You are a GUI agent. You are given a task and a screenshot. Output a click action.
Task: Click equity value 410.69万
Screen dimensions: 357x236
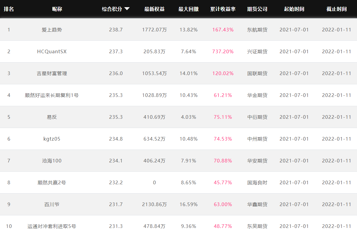click(x=154, y=117)
